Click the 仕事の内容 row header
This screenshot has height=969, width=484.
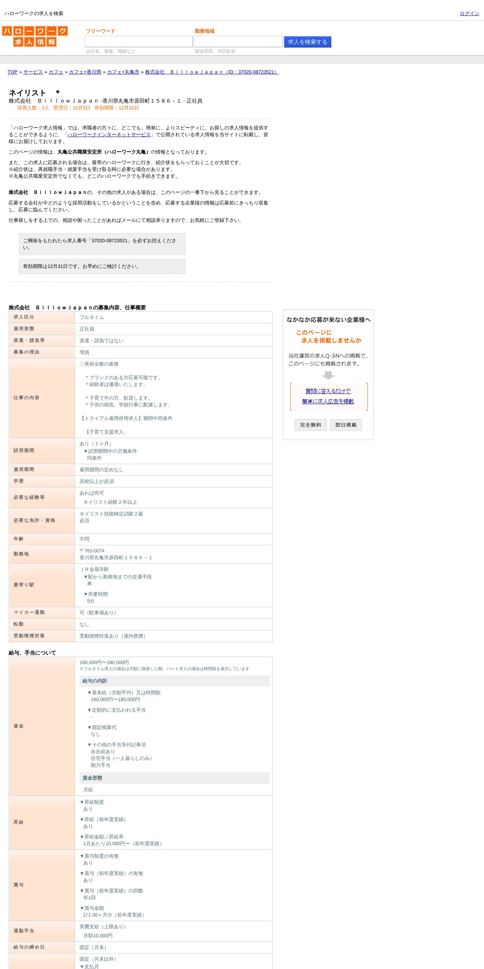[x=42, y=398]
